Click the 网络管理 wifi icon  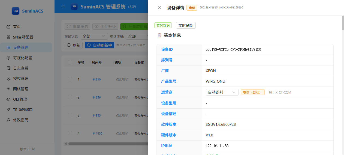point(8,89)
